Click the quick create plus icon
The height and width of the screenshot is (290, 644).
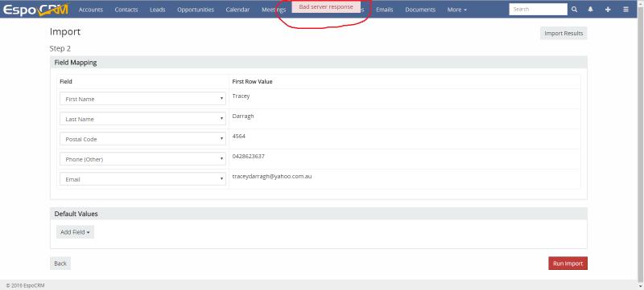[608, 10]
